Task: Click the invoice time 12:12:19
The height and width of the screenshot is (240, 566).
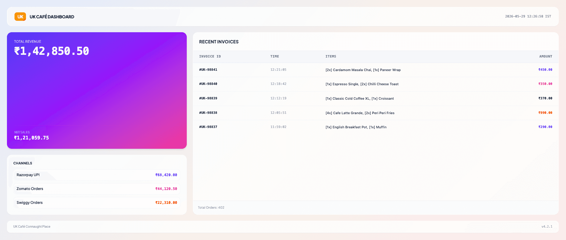Action: 278,98
